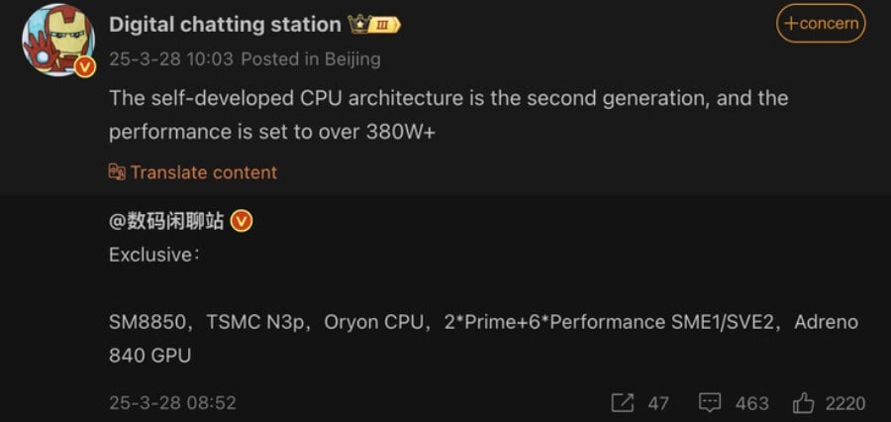The image size is (891, 422).
Task: Click the repost share icon
Action: pos(623,403)
